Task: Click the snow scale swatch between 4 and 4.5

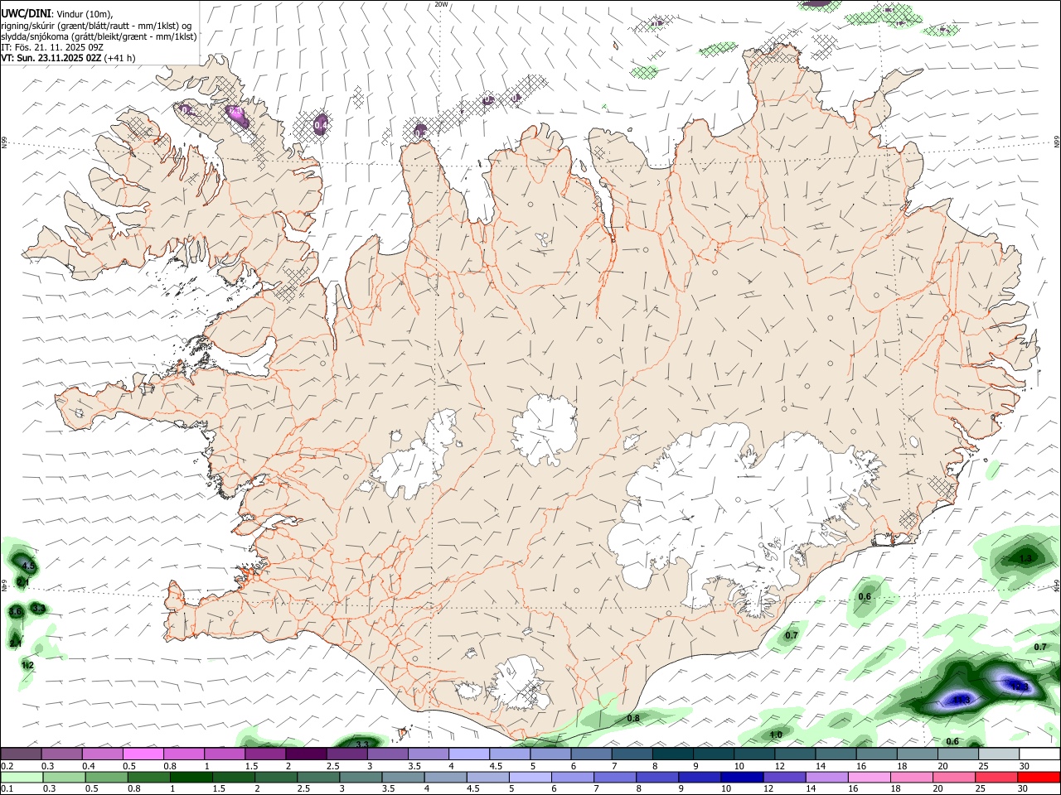Action: (469, 754)
